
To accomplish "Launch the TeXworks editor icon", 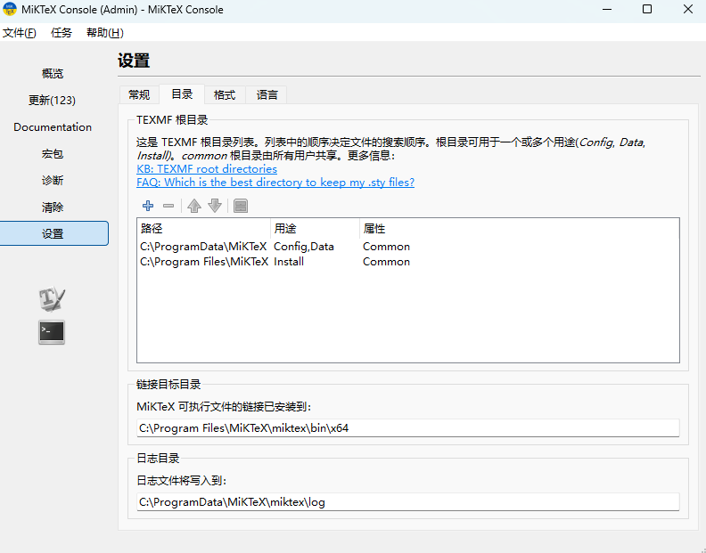I will 52,299.
